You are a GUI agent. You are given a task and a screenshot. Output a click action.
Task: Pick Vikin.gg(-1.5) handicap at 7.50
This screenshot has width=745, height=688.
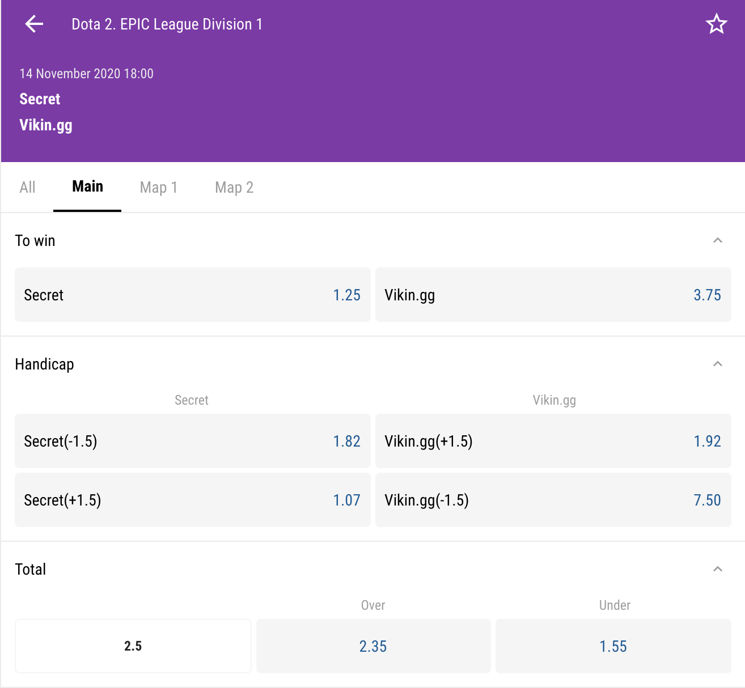[553, 500]
